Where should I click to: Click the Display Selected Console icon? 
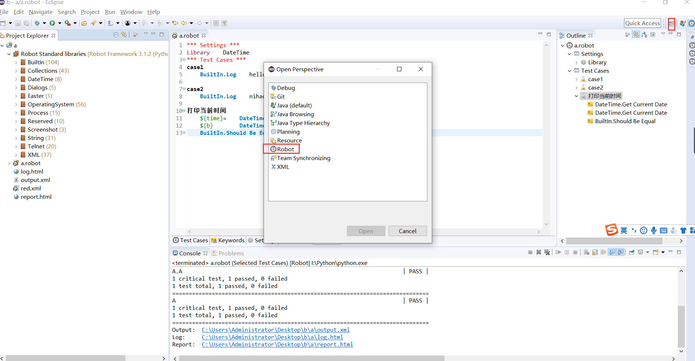tap(640, 252)
